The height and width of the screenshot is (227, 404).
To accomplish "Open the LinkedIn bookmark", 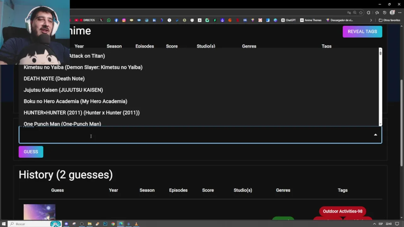I will coord(154,20).
